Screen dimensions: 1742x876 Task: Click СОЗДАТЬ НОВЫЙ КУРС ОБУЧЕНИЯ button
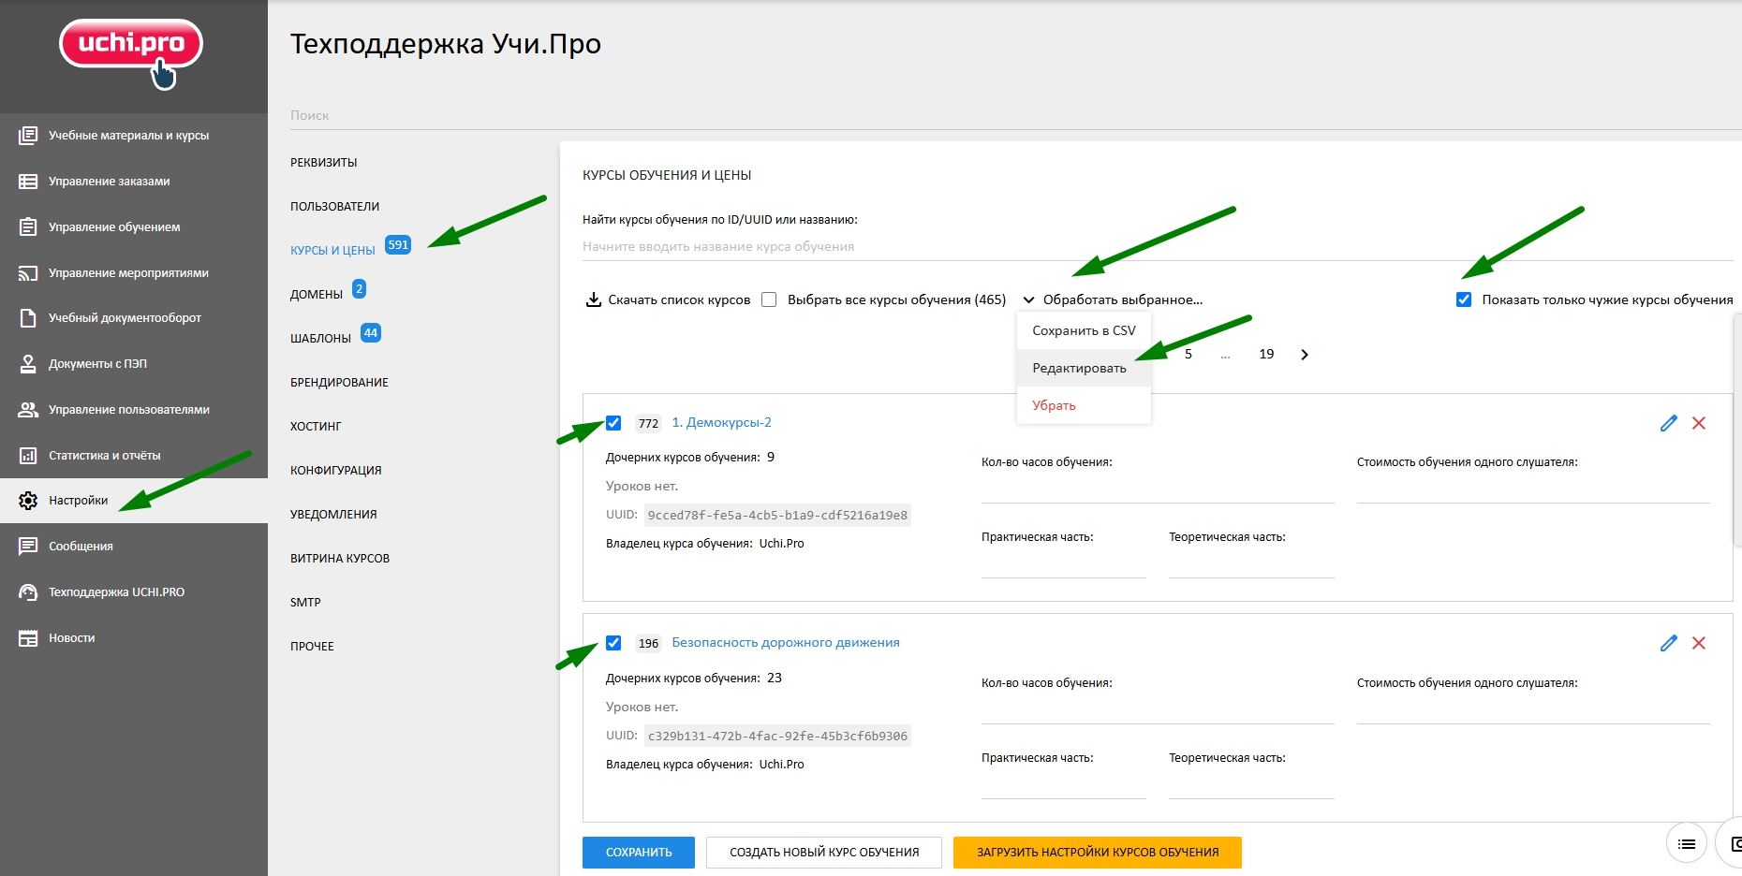[824, 853]
